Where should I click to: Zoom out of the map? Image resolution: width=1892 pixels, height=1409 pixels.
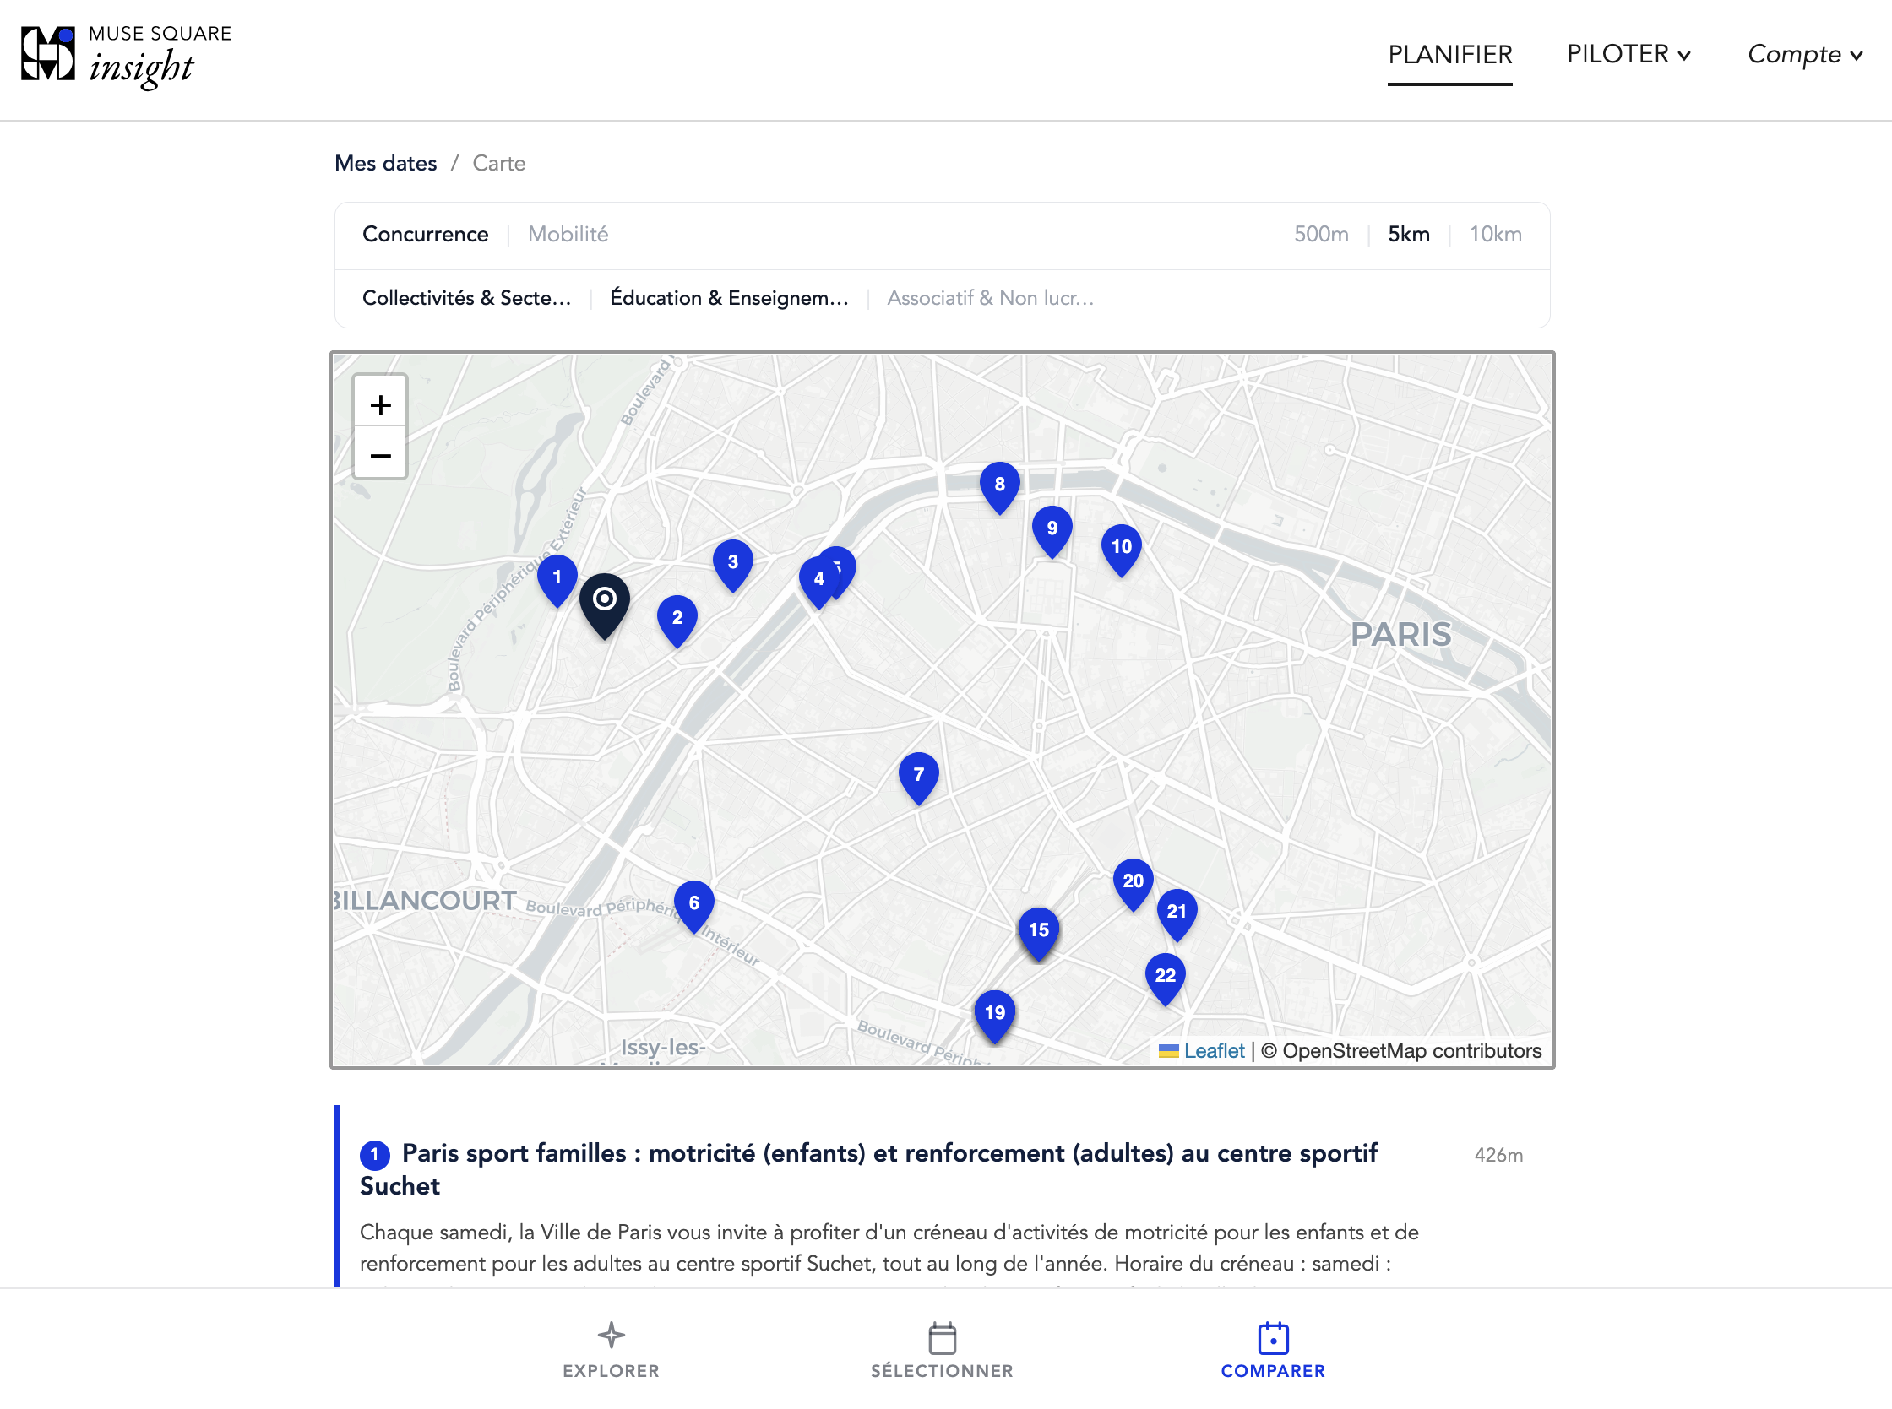(x=380, y=453)
